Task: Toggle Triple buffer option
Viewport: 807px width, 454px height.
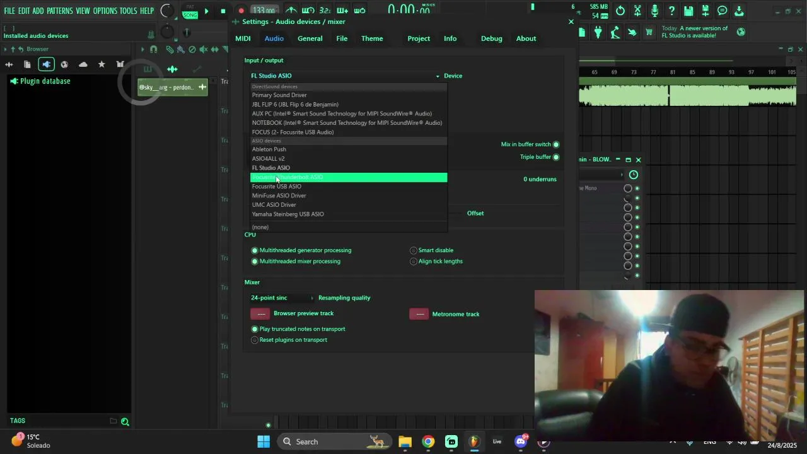Action: tap(556, 157)
